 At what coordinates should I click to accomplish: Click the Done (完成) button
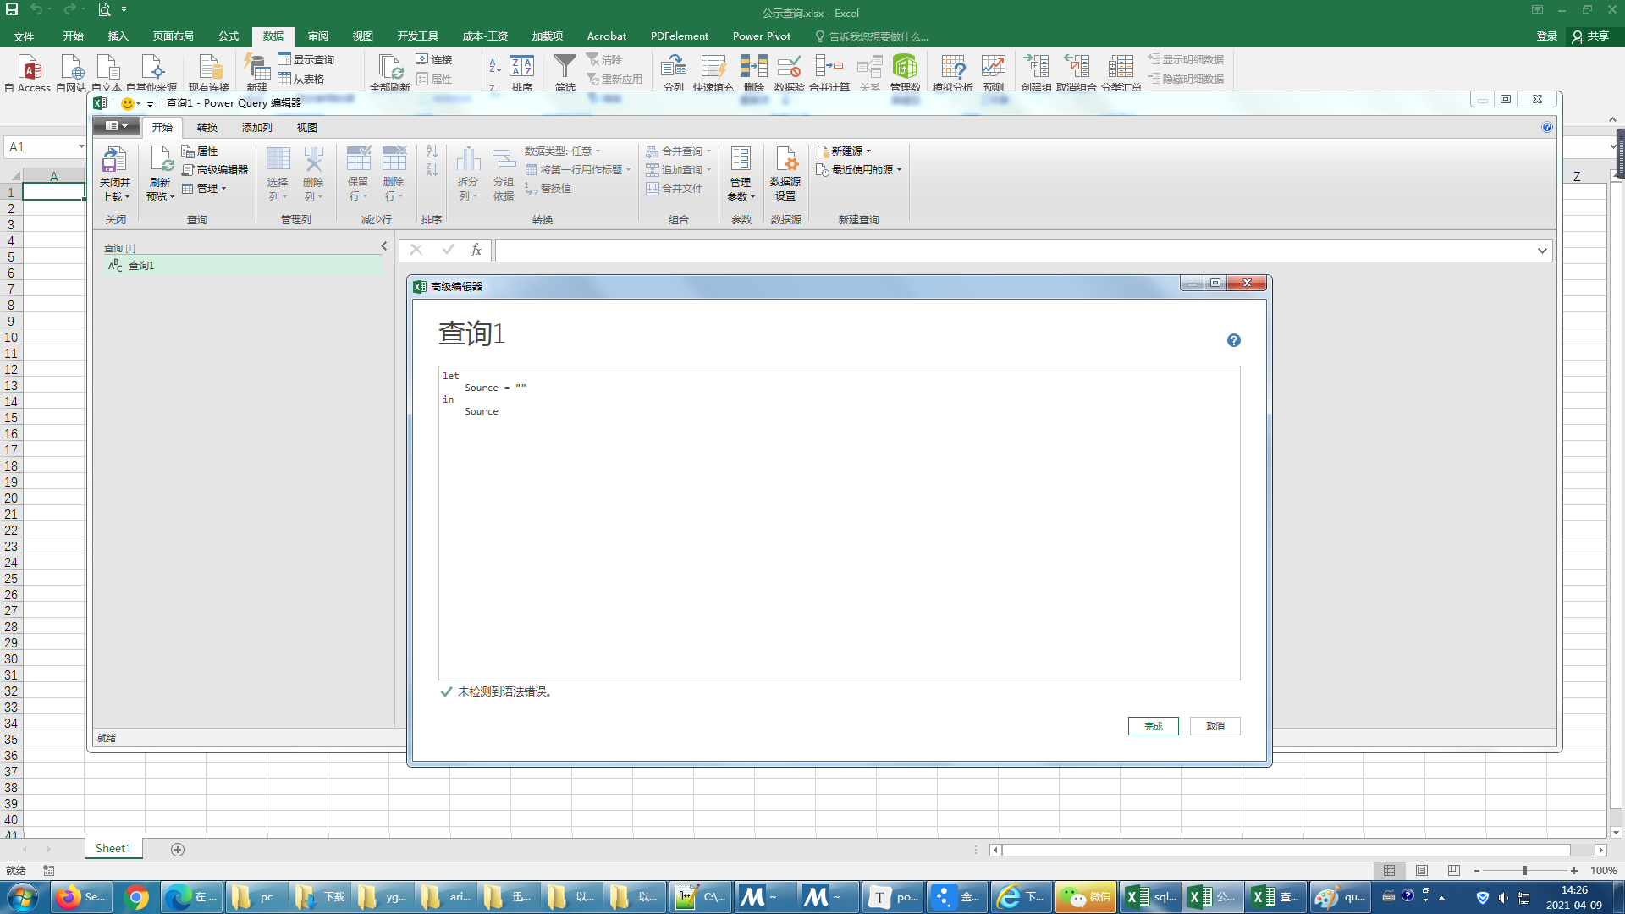(x=1153, y=726)
